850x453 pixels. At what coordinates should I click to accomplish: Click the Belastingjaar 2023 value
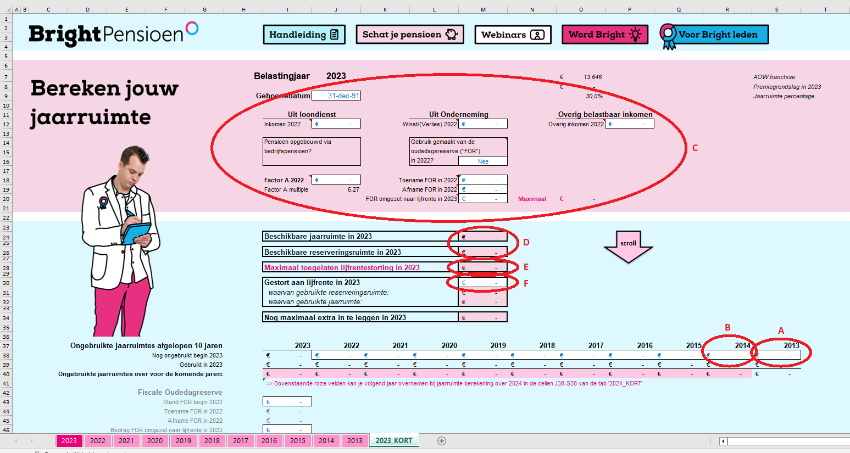[x=336, y=76]
